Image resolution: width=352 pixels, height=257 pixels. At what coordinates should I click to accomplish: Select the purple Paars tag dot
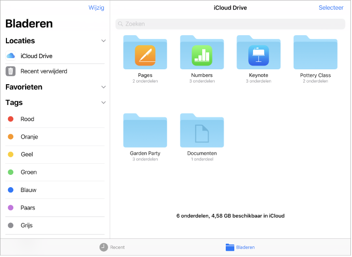pos(11,207)
